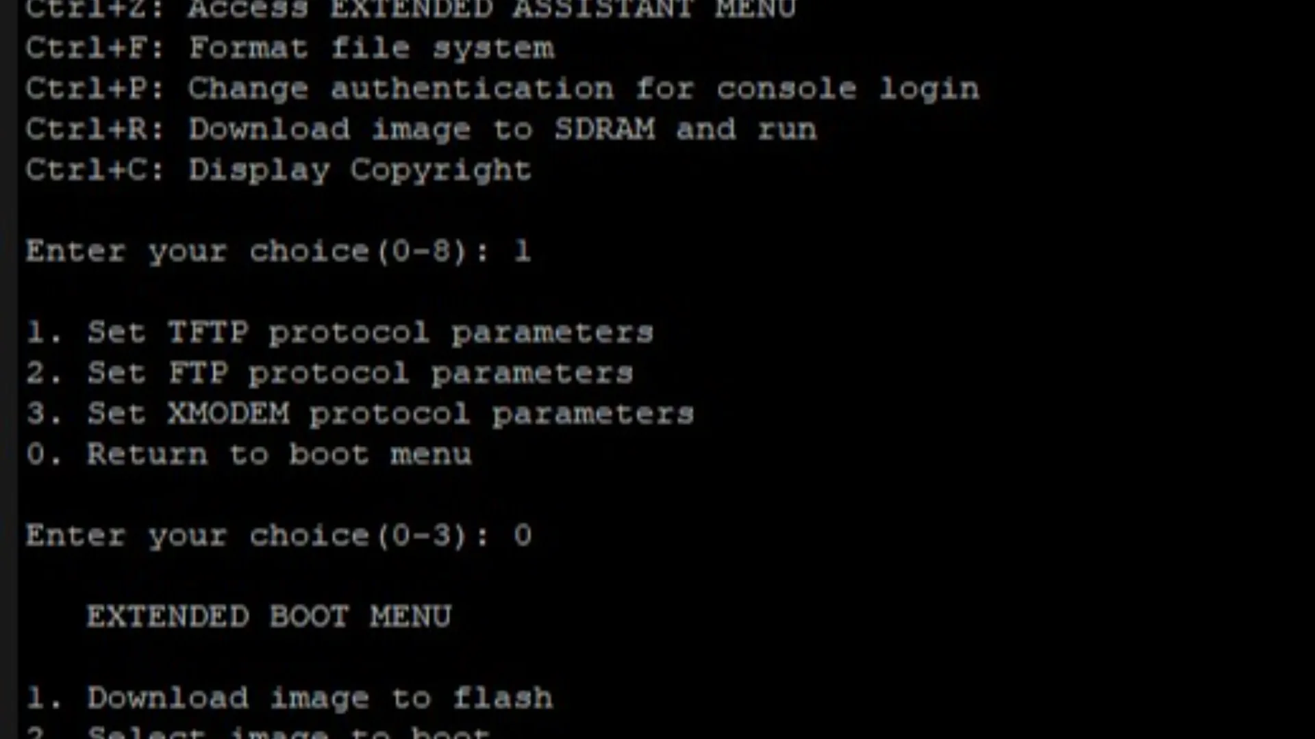
Task: Click 'Ctrl+Z: Access EXTENDED ASSISTANT MENU' line
Action: pyautogui.click(x=411, y=10)
